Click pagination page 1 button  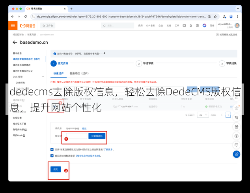click(x=228, y=115)
